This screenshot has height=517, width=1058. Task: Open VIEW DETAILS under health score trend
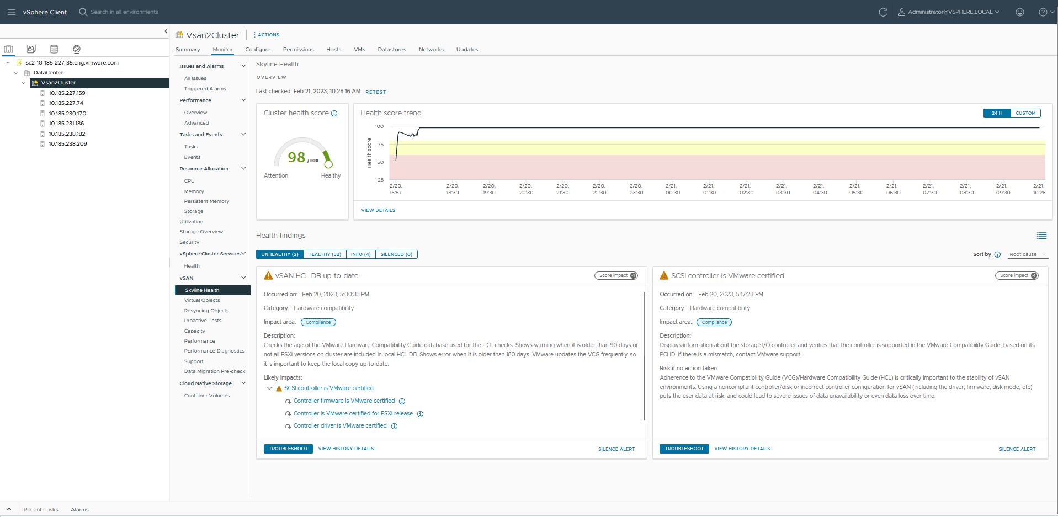[x=378, y=210]
